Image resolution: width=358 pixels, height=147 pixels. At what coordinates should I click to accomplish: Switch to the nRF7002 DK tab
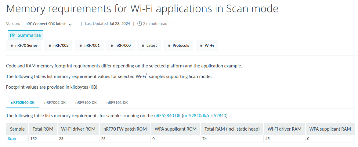[x=55, y=102]
